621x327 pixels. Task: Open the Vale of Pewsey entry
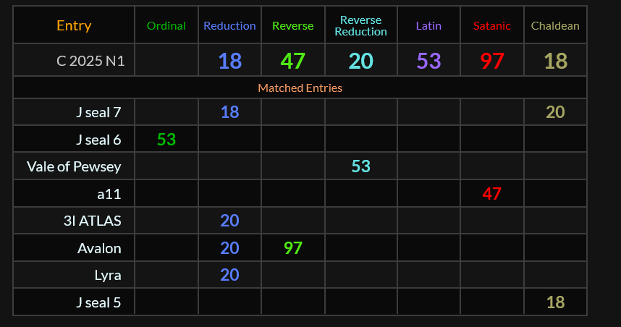pyautogui.click(x=74, y=167)
